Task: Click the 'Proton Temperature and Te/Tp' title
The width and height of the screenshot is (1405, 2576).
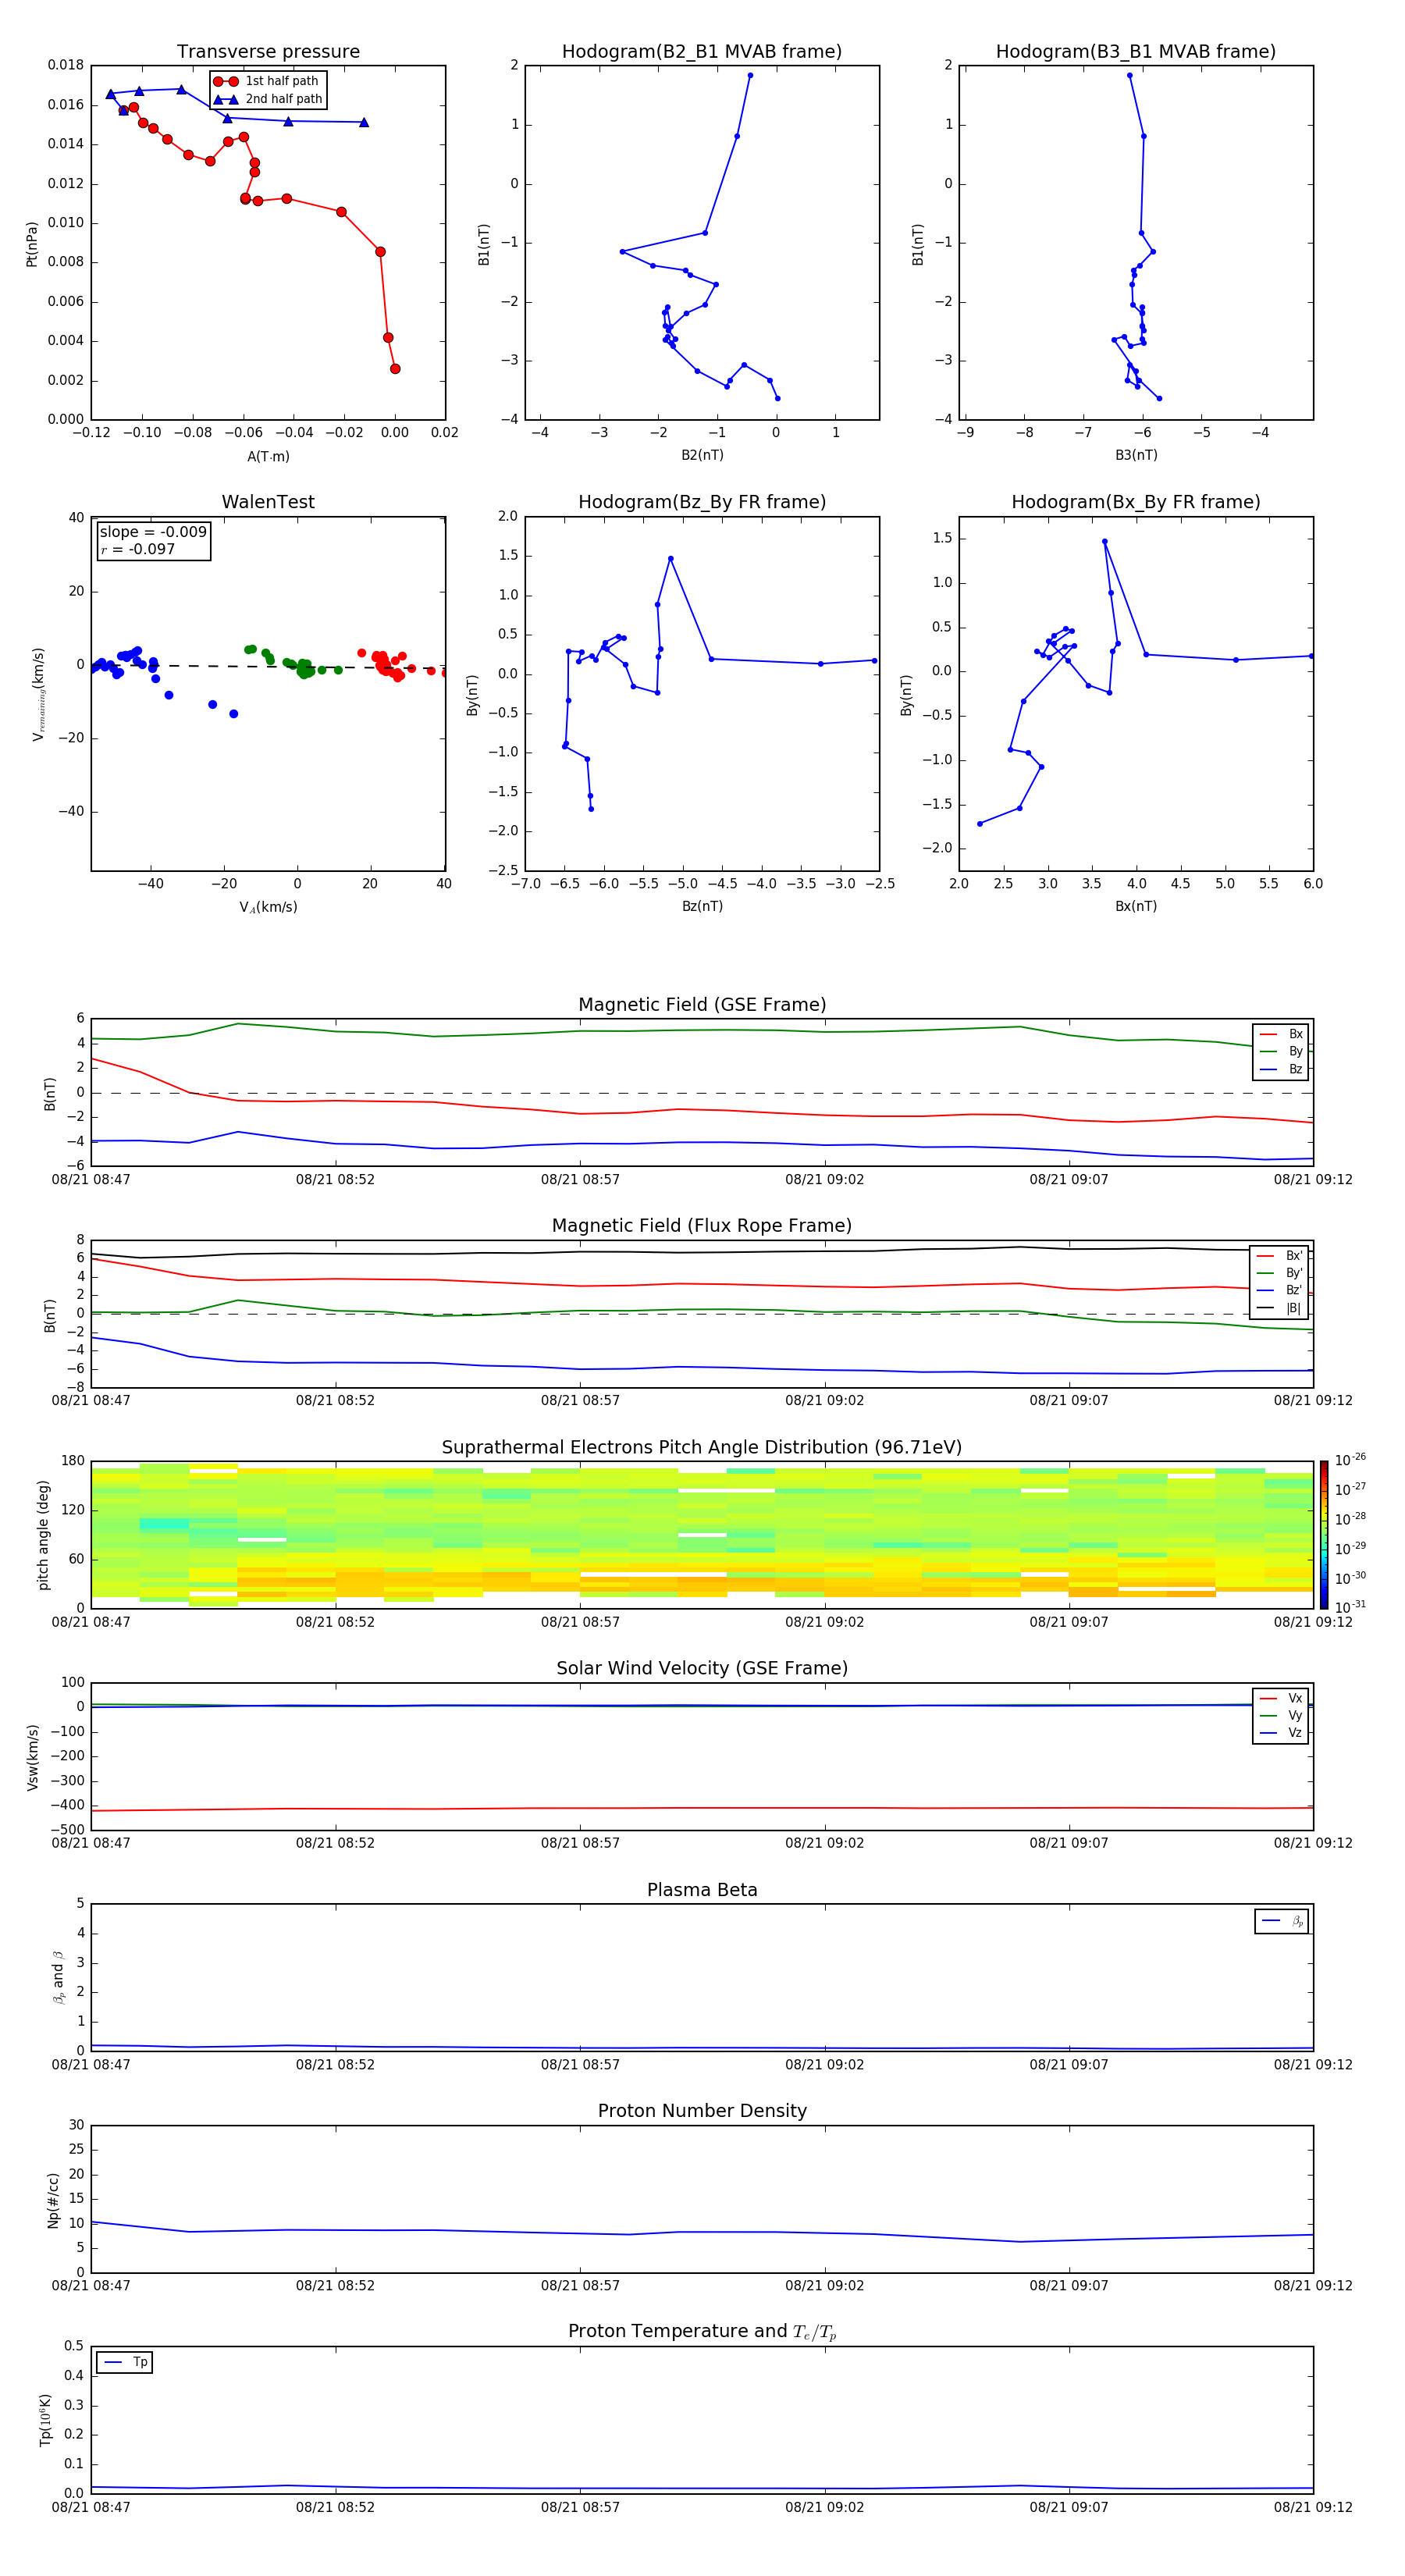Action: tap(702, 2332)
